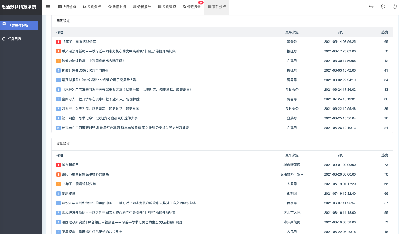
Task: Open the chat message bubble icon
Action: [372, 6]
